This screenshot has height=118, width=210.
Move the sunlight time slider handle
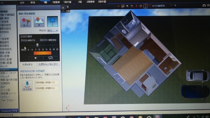pyautogui.click(x=37, y=45)
